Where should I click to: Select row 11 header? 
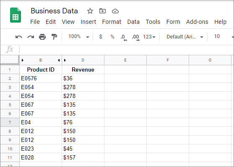(x=10, y=157)
